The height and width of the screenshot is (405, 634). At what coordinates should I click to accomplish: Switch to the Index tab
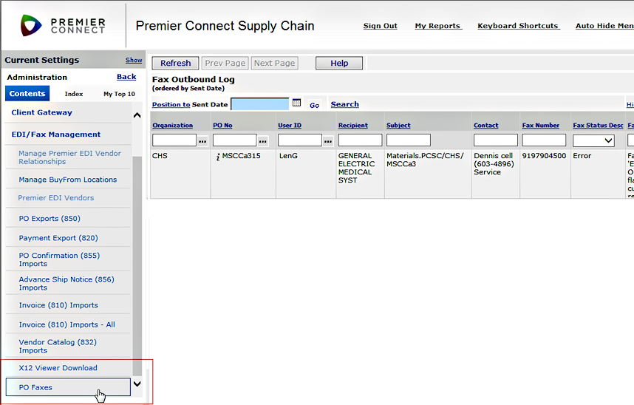click(74, 94)
